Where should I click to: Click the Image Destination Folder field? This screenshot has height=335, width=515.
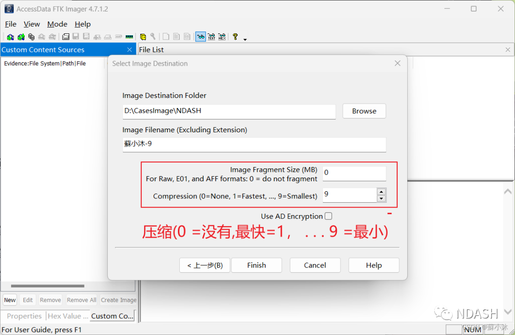point(229,111)
